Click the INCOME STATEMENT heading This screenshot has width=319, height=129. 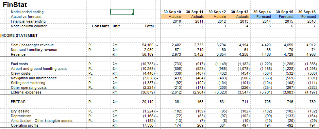pyautogui.click(x=19, y=35)
